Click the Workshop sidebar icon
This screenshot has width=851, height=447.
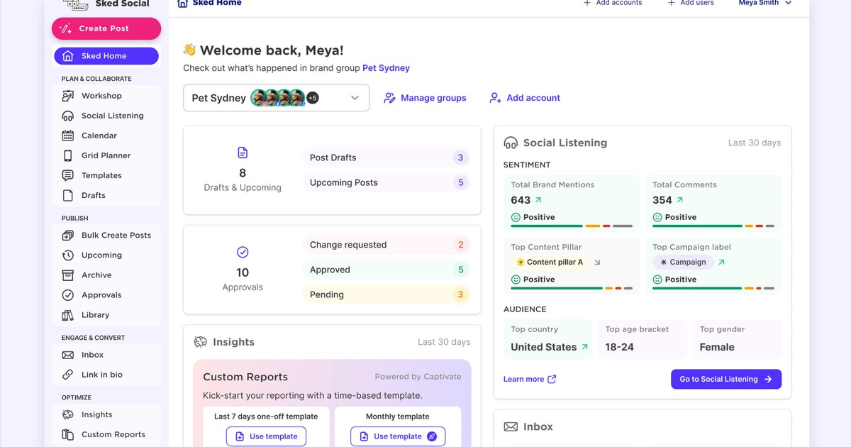pos(68,96)
